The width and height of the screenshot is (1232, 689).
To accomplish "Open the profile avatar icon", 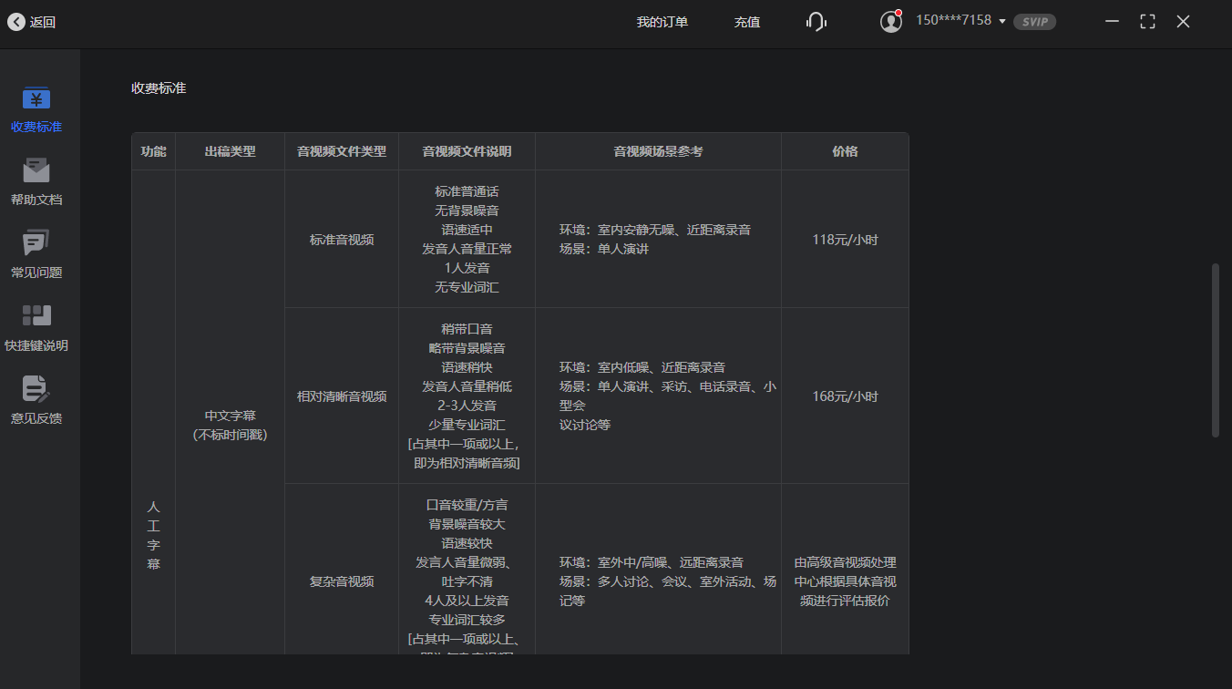I will [x=890, y=21].
